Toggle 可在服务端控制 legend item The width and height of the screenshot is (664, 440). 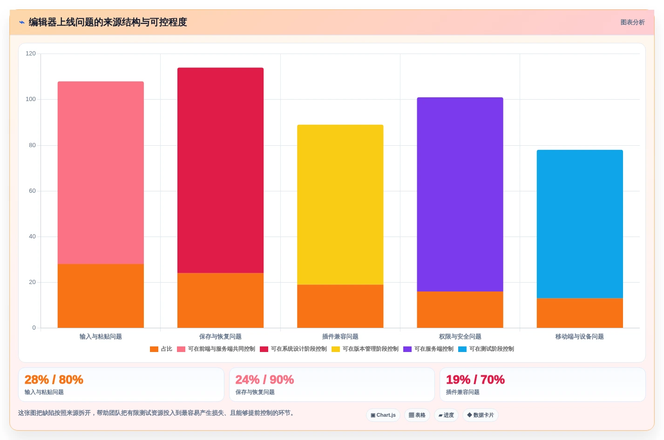tap(428, 349)
